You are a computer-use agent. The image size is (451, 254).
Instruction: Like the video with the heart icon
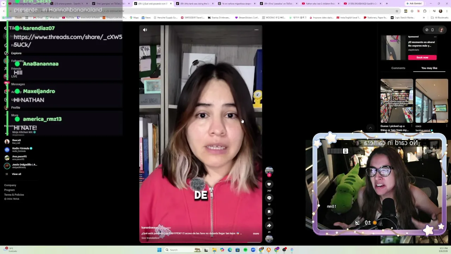click(x=269, y=184)
